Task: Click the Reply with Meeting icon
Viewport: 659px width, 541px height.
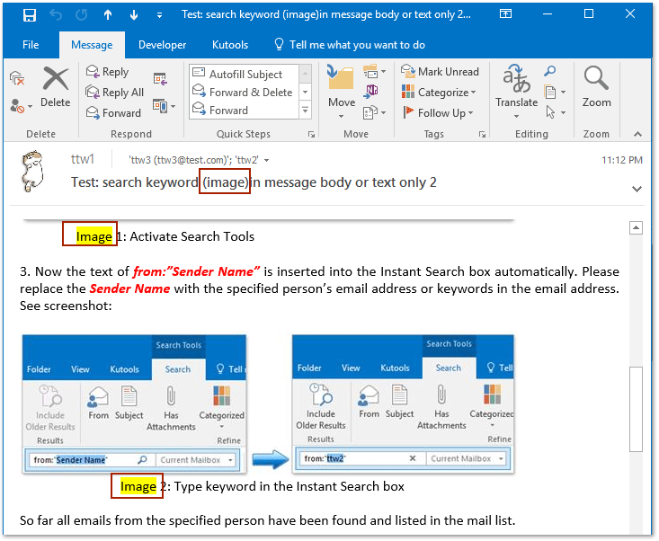Action: [x=160, y=78]
